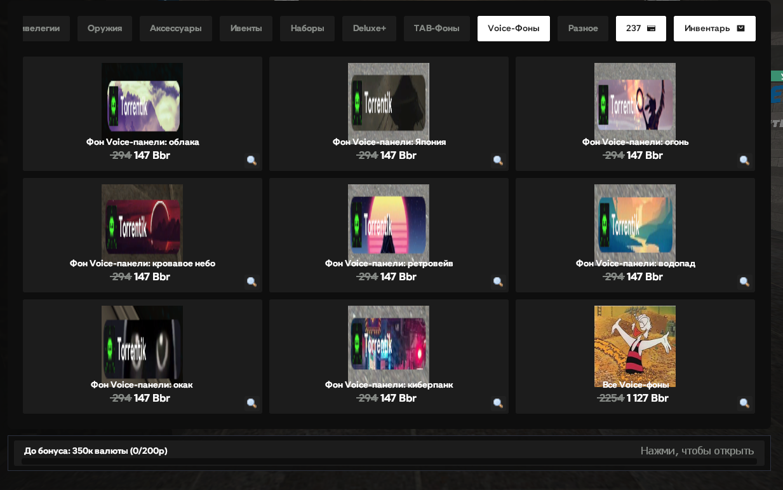Switch to the Аксессуары tab
This screenshot has height=490, width=783.
point(176,29)
